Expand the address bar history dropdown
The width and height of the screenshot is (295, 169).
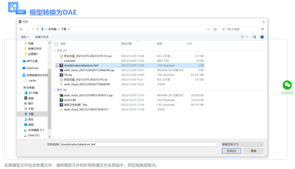pos(208,29)
